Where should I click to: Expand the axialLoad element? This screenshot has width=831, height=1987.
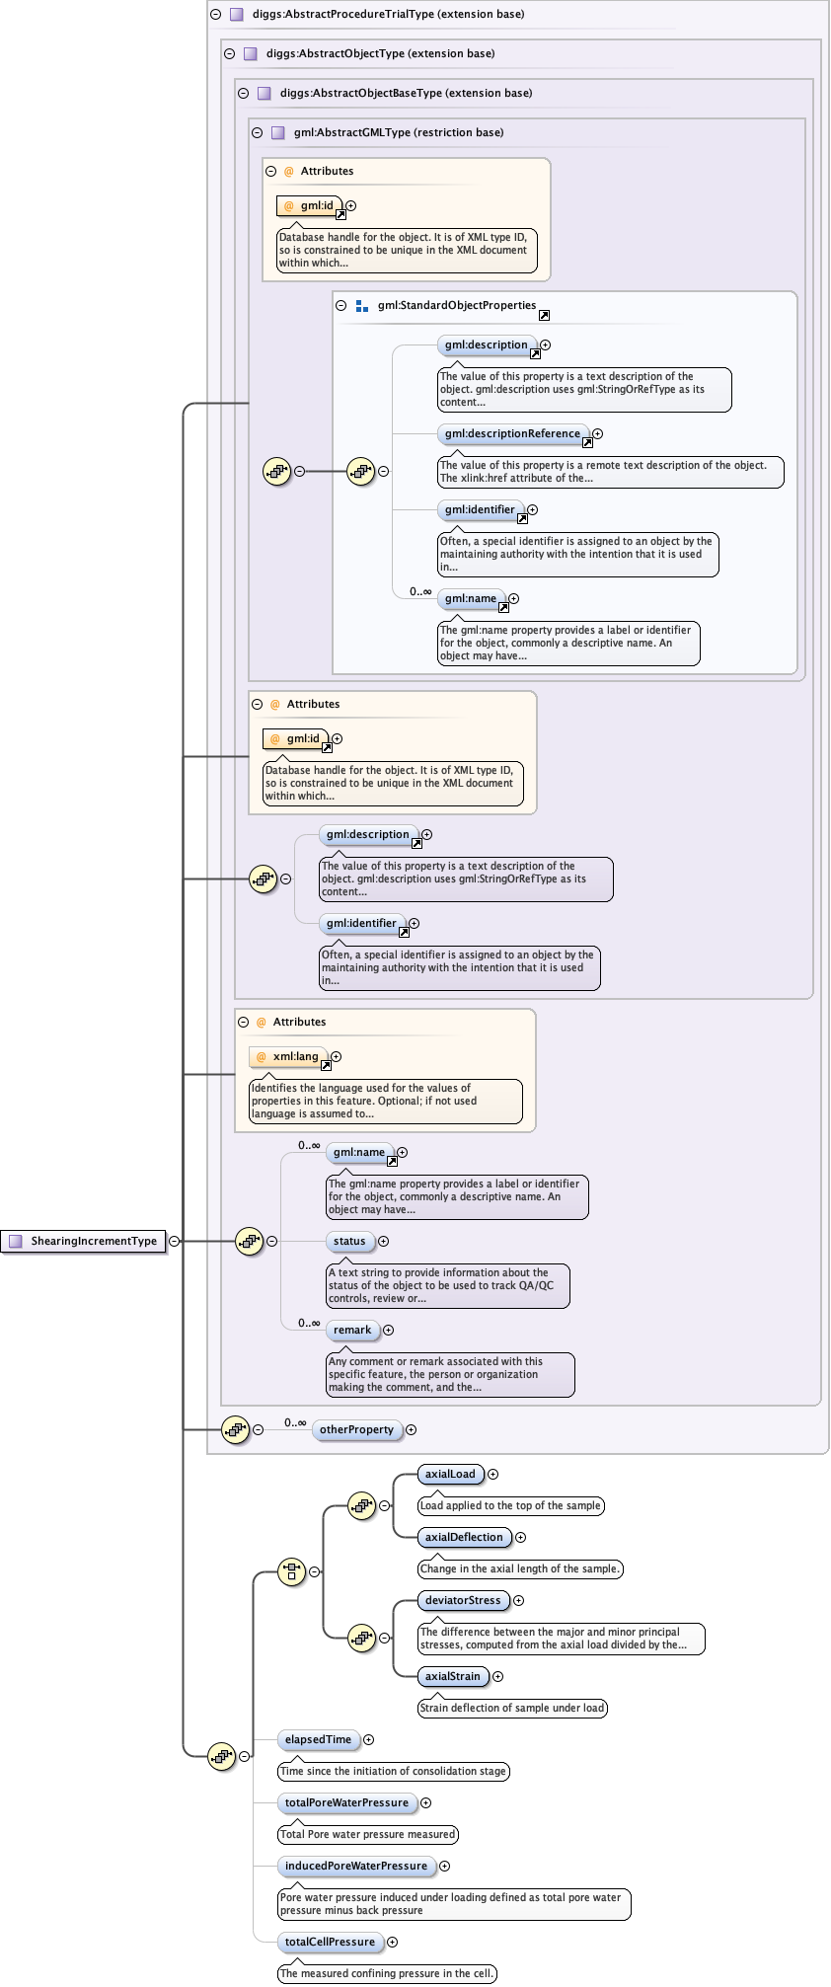click(x=492, y=1474)
